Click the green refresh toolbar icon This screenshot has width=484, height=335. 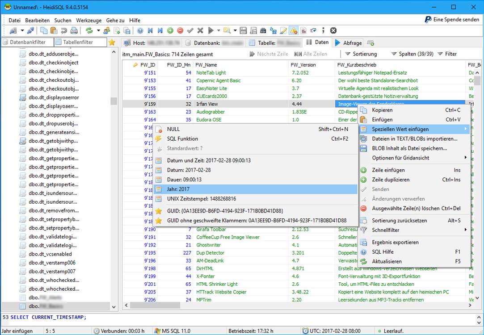pos(89,30)
